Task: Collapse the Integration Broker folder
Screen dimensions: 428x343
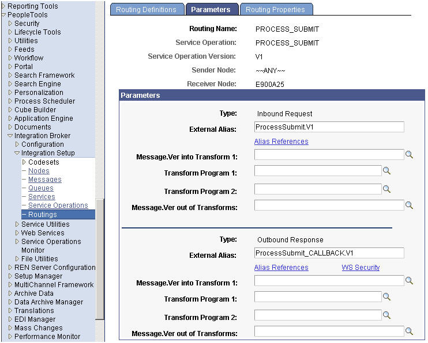Action: [10, 136]
